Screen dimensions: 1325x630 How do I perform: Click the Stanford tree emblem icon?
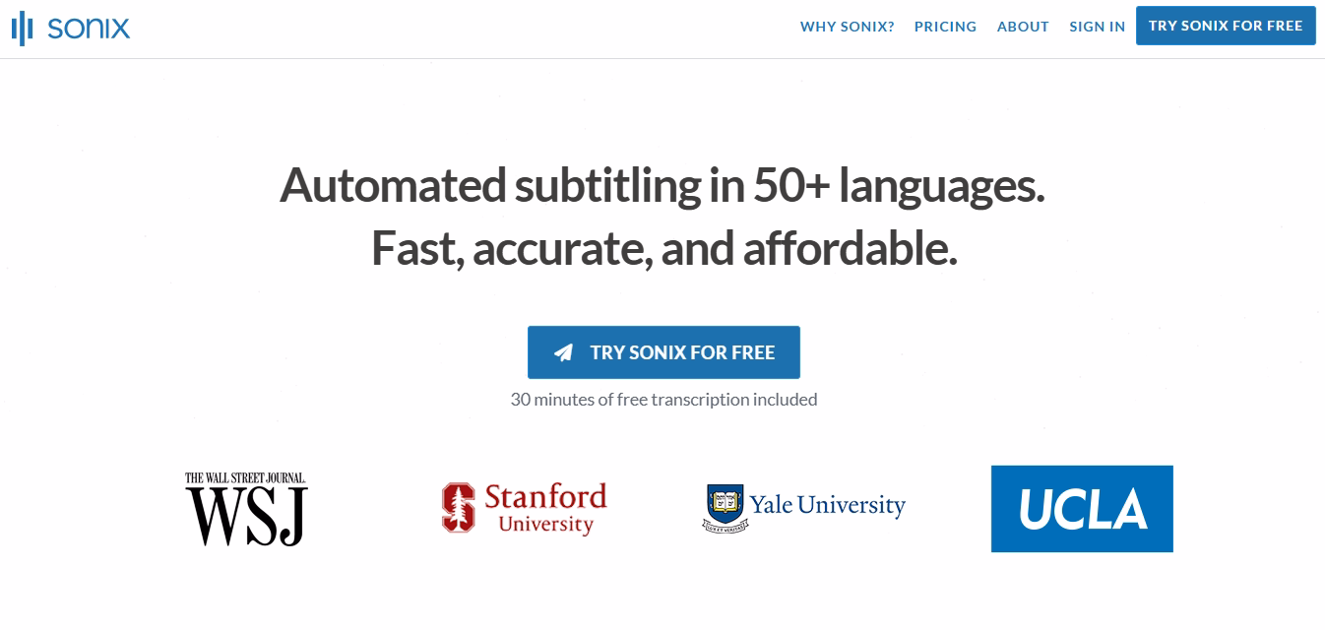[458, 507]
